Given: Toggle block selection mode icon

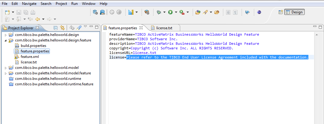Looking at the screenshot, I should [x=228, y=12].
